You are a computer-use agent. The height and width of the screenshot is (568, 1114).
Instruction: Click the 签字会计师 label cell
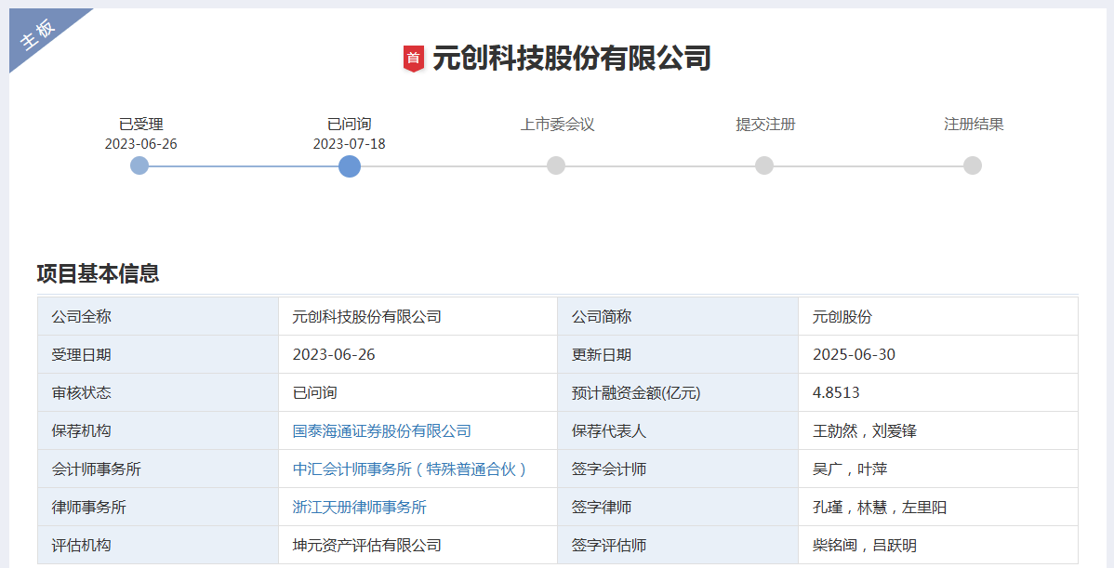[x=678, y=469]
